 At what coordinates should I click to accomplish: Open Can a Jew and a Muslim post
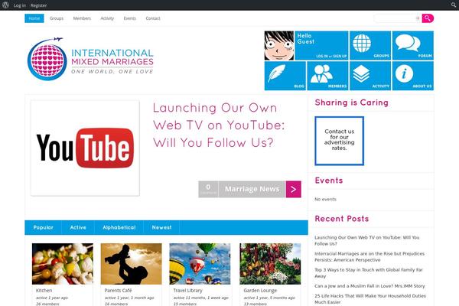pyautogui.click(x=369, y=286)
